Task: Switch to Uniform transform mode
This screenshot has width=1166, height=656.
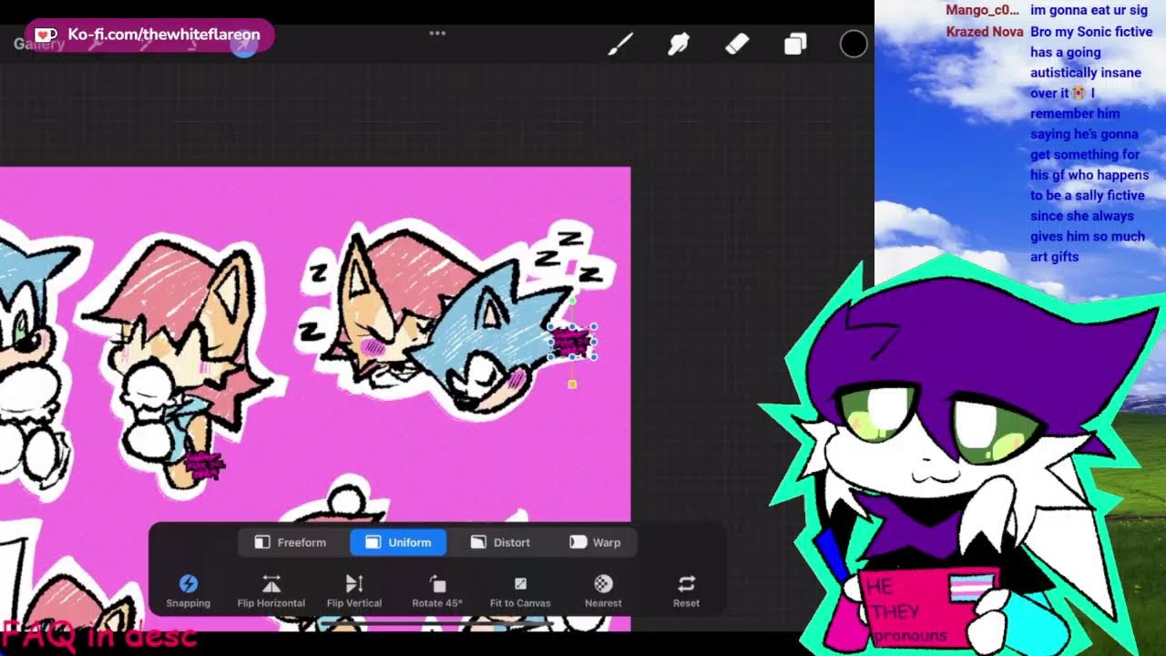Action: coord(398,542)
